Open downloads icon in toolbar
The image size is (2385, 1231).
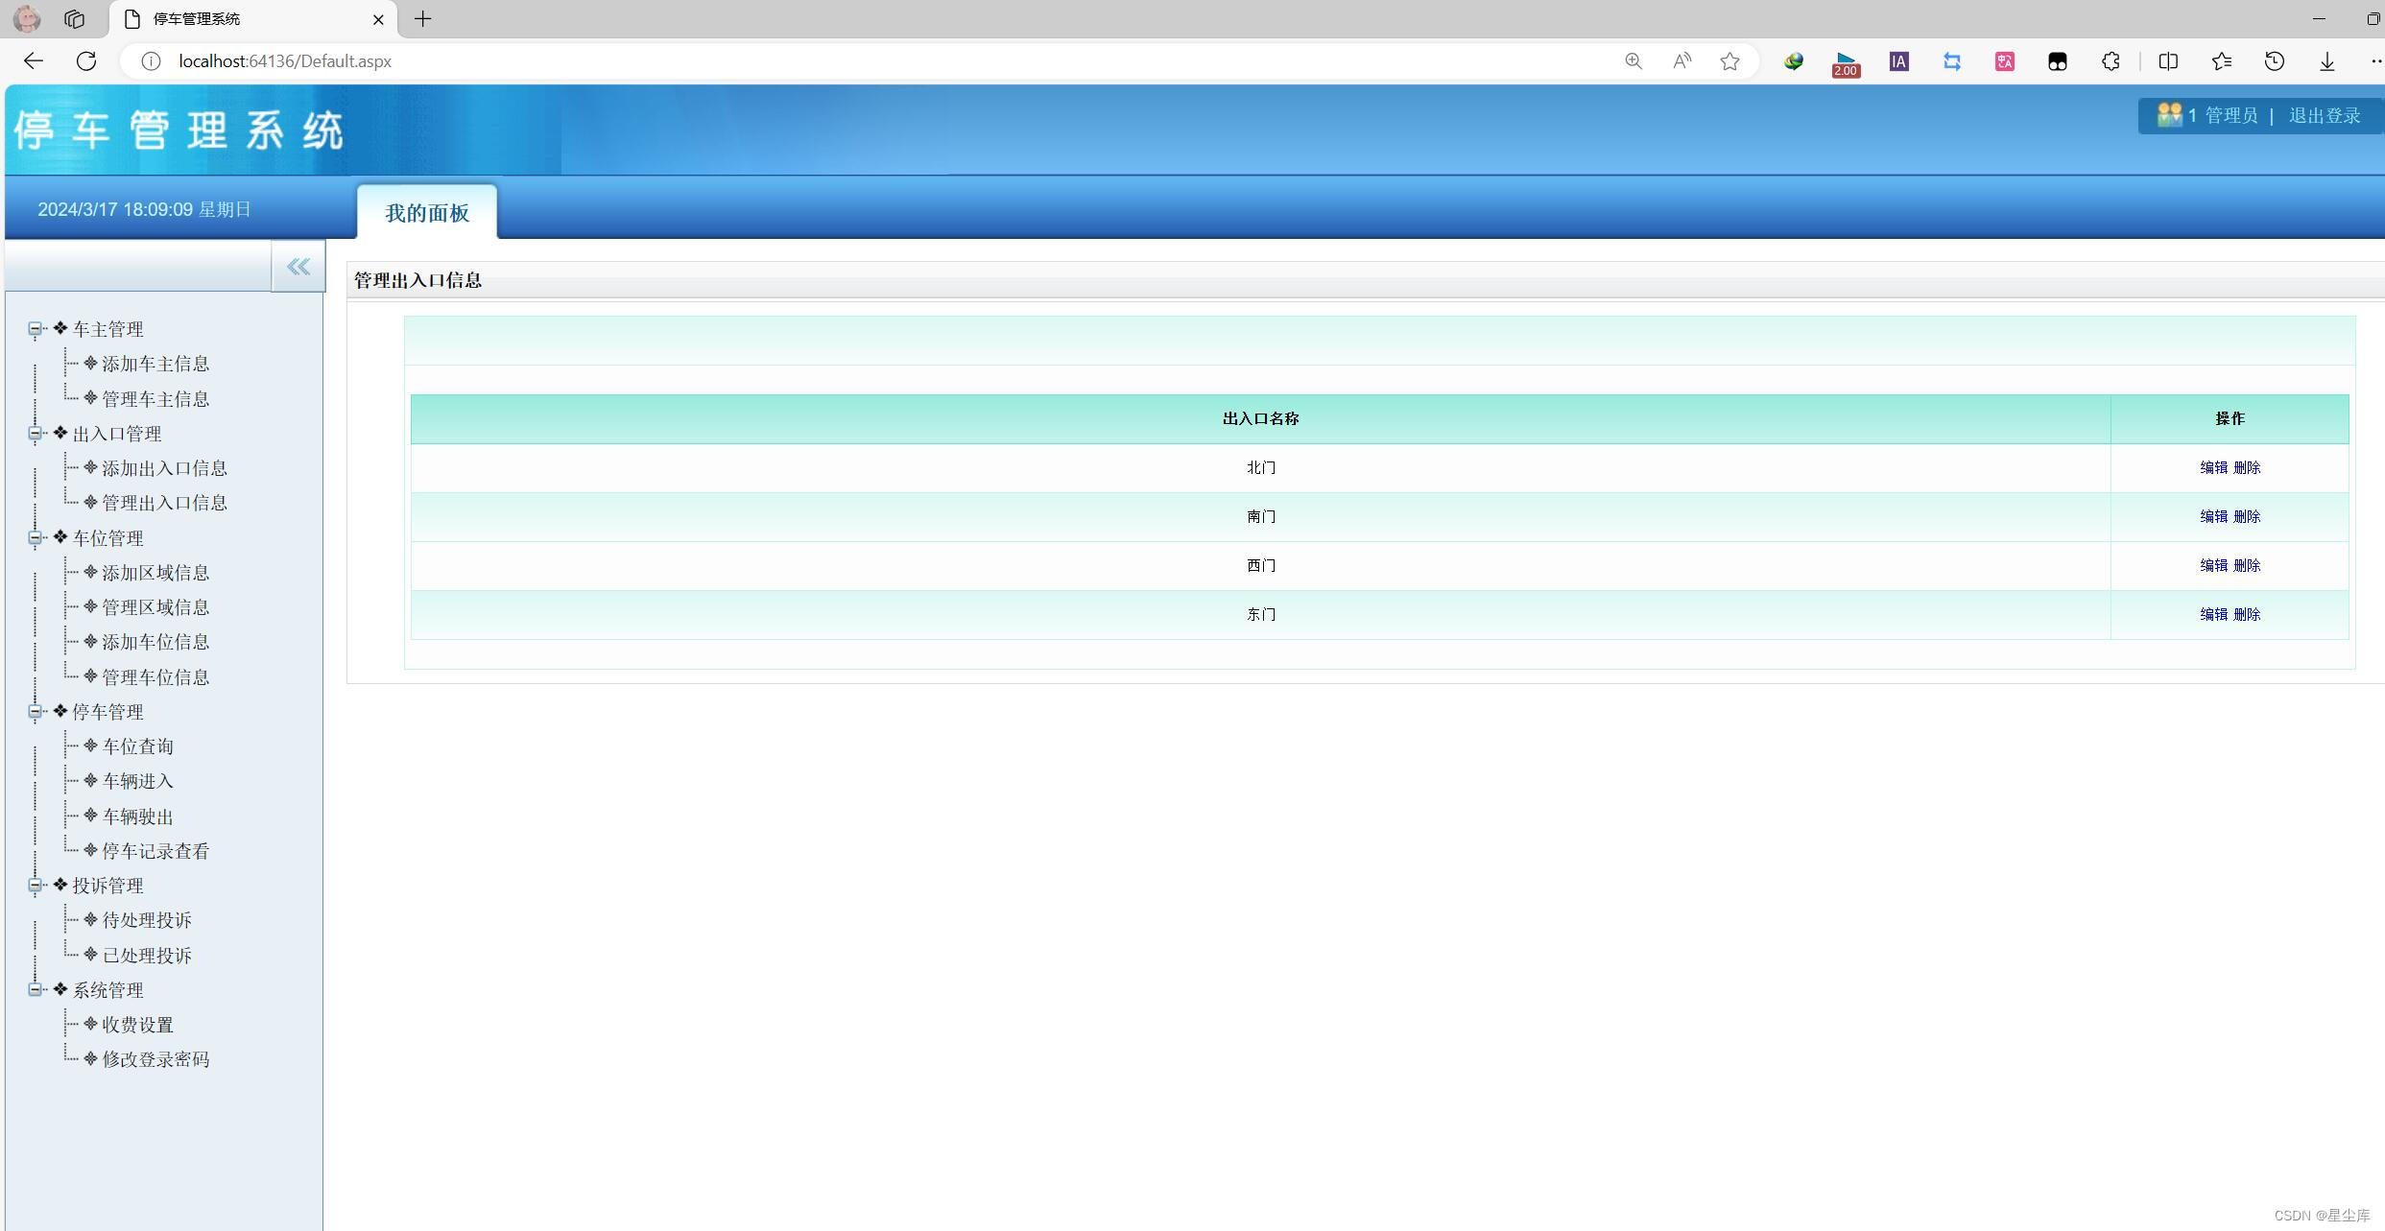[x=2326, y=61]
